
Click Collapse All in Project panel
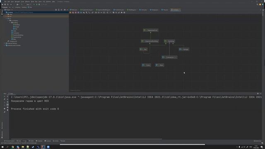[x=61, y=10]
